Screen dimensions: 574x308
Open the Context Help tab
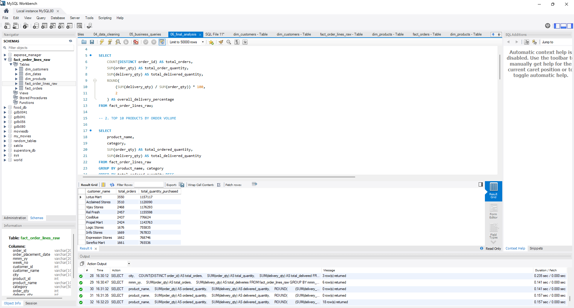coord(515,248)
